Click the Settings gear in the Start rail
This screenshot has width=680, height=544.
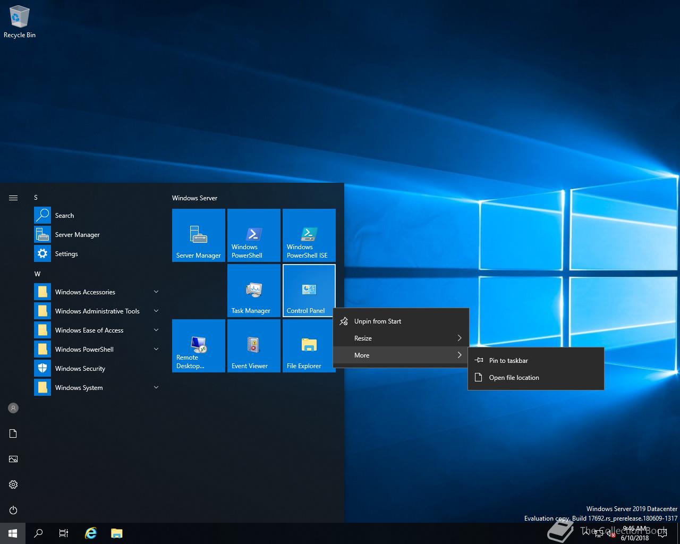[13, 484]
